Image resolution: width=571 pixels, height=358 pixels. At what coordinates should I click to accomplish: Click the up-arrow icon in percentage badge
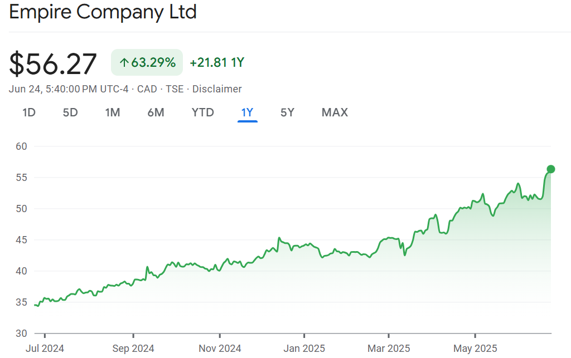tap(124, 62)
